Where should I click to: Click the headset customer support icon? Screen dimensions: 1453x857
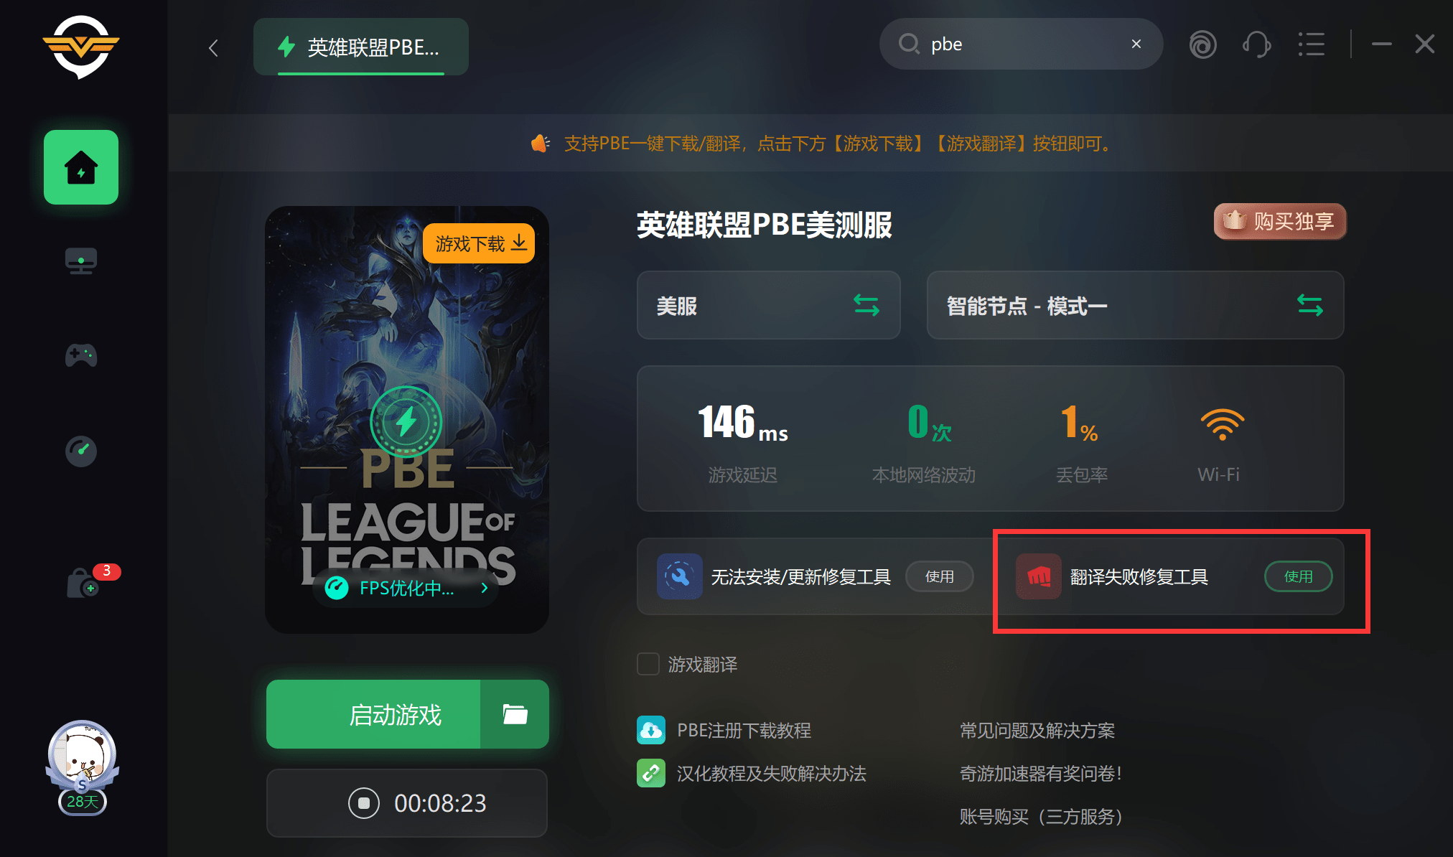[x=1256, y=45]
